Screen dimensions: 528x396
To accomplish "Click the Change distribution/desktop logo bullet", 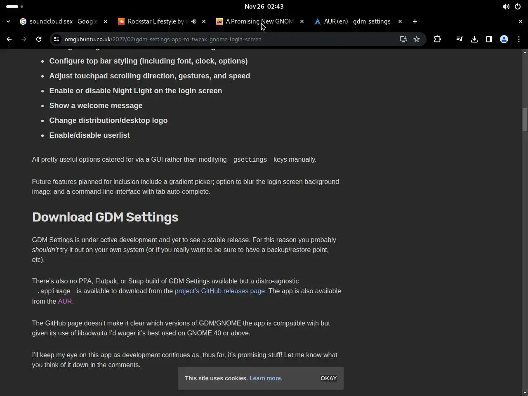I will coord(108,120).
